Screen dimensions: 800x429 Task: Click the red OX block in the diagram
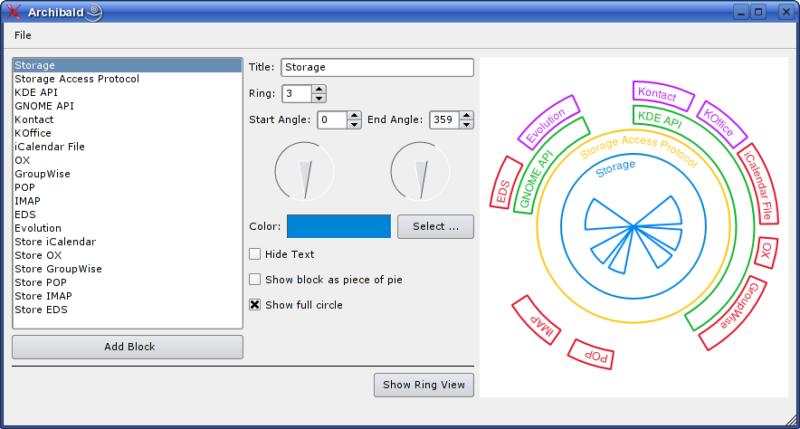[x=767, y=253]
